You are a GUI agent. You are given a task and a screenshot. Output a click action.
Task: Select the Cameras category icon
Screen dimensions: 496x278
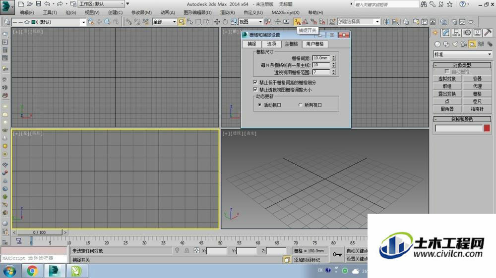point(464,44)
